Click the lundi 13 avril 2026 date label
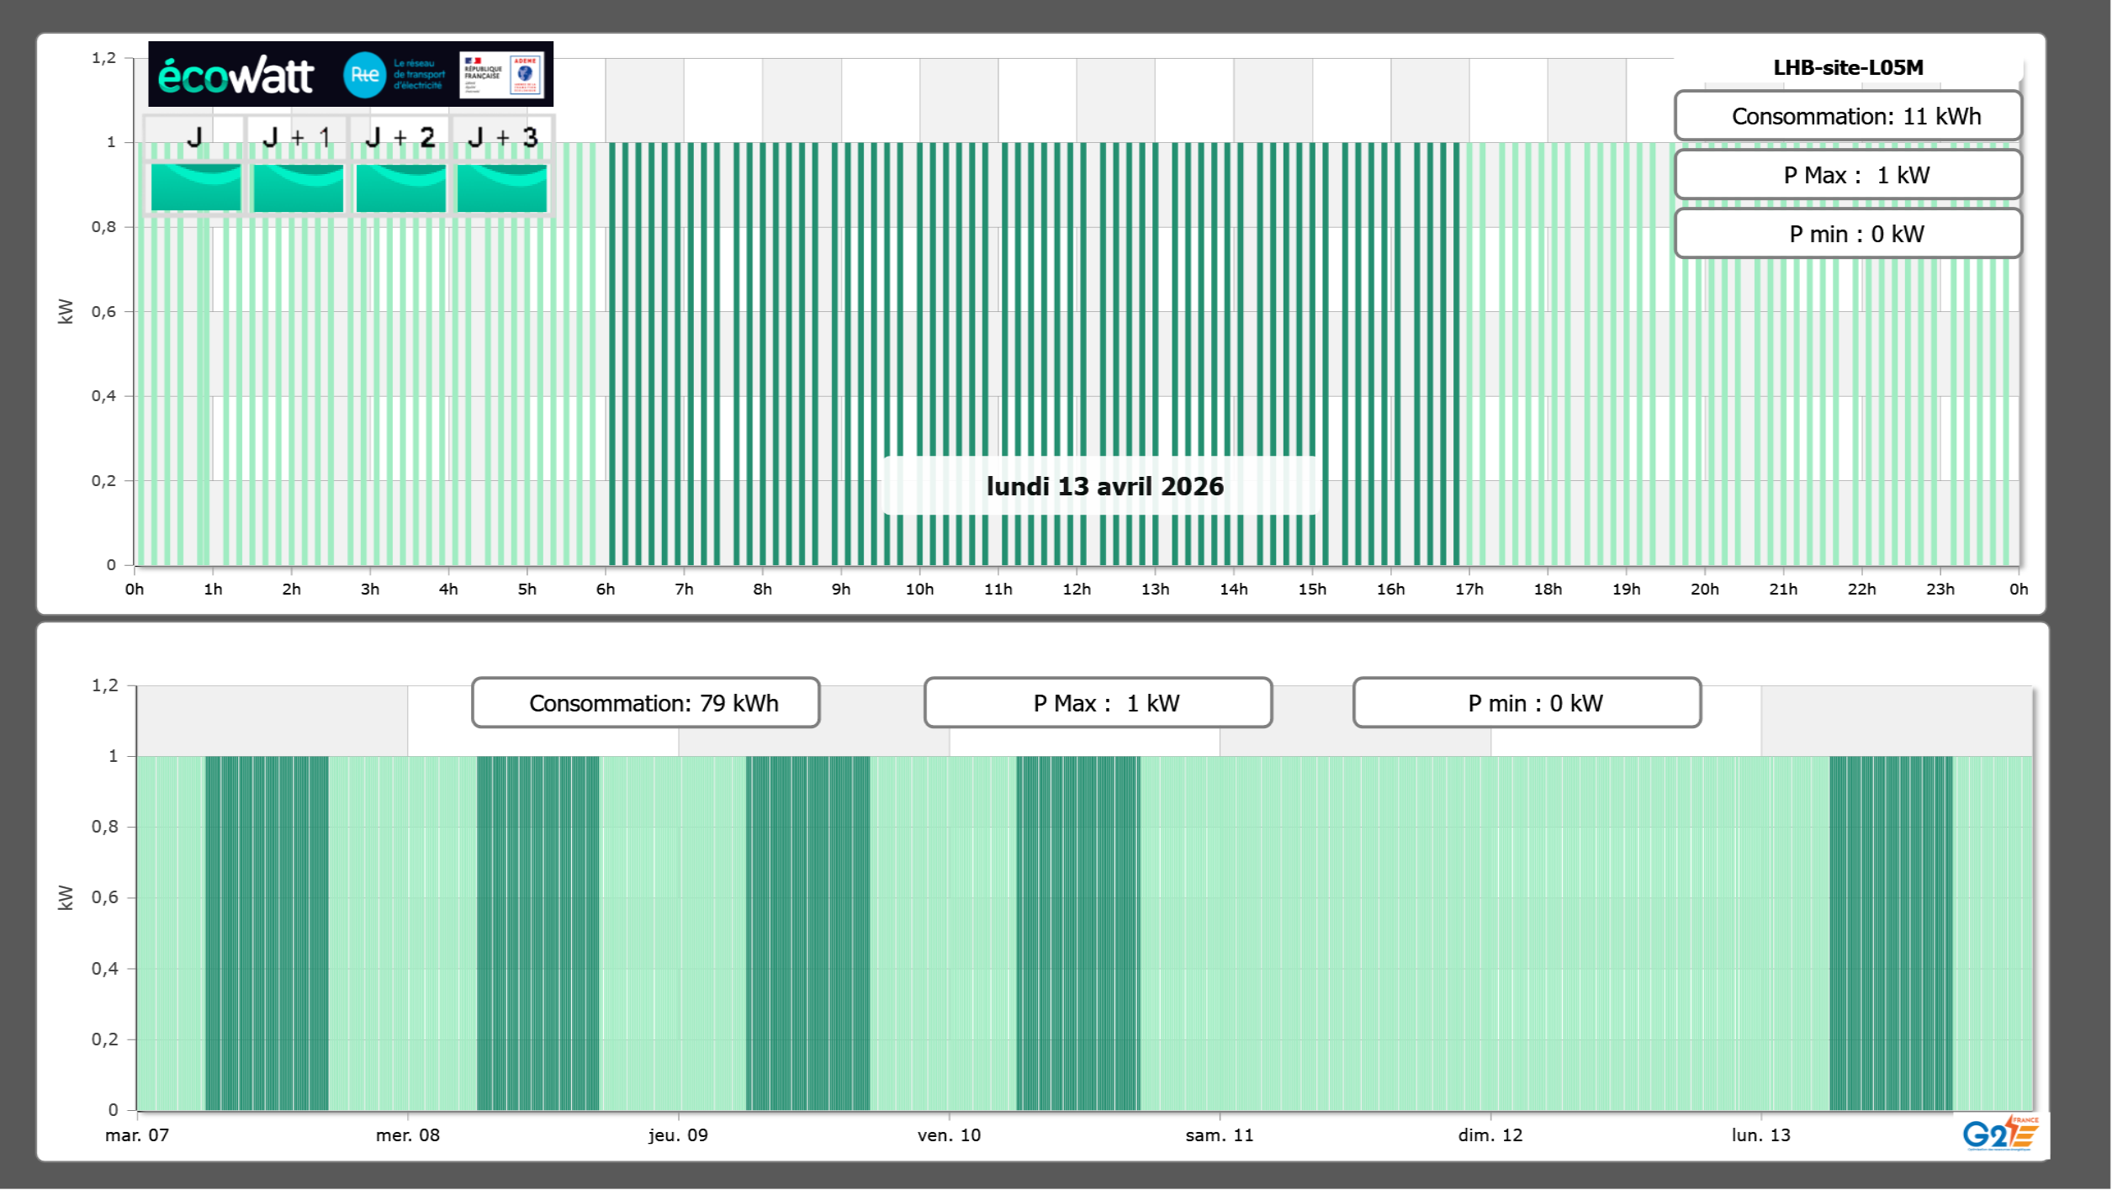Viewport: 2112px width, 1190px height. (1104, 486)
